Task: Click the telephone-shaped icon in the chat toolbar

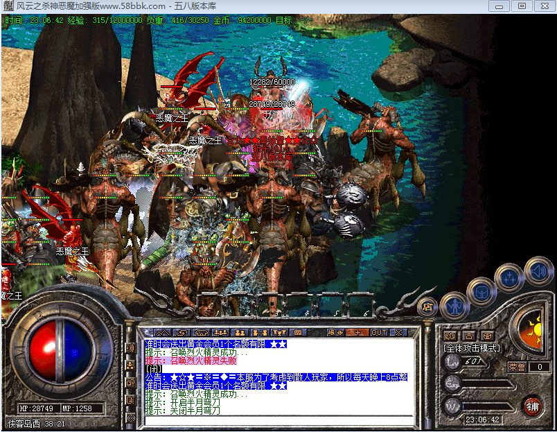Action: (201, 333)
